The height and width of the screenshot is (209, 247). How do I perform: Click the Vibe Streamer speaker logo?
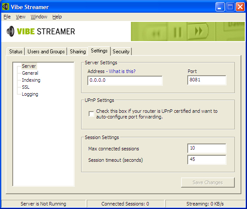coord(10,31)
